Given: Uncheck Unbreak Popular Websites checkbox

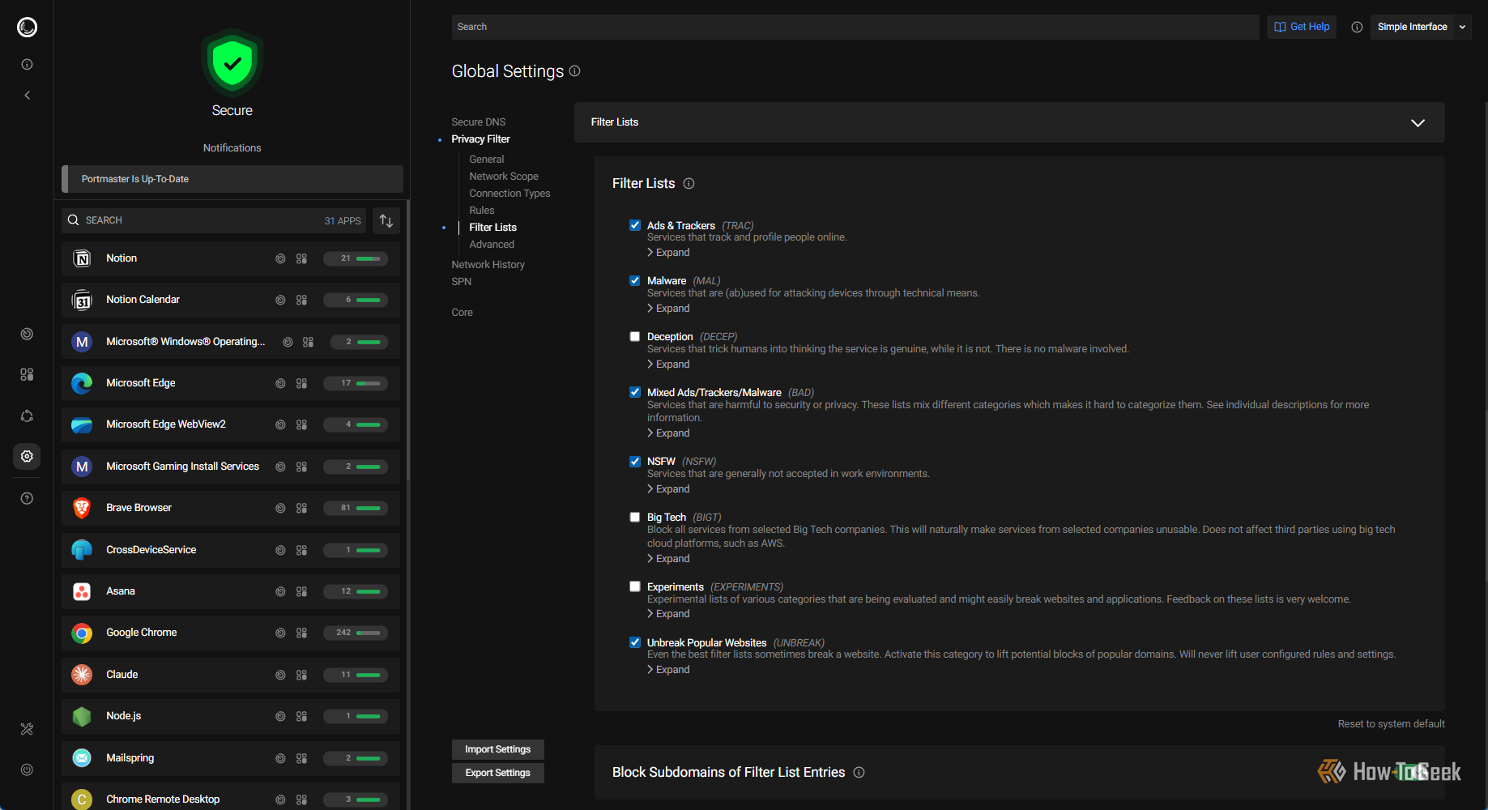Looking at the screenshot, I should pyautogui.click(x=635, y=642).
